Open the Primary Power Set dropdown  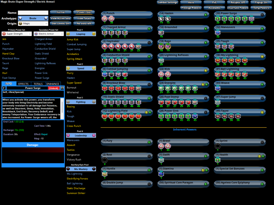click(16, 34)
